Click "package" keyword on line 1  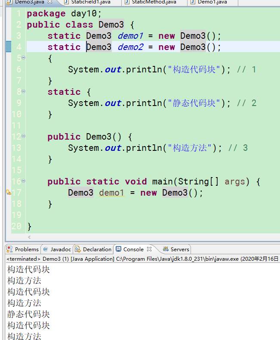46,13
